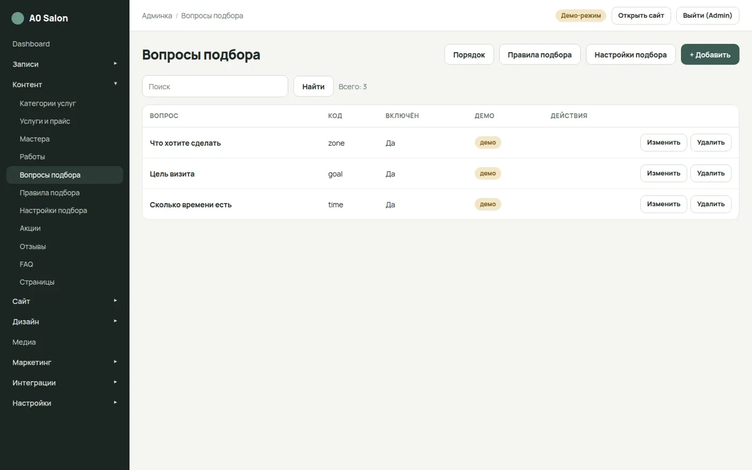Click Изменить for Цель визита

click(663, 173)
